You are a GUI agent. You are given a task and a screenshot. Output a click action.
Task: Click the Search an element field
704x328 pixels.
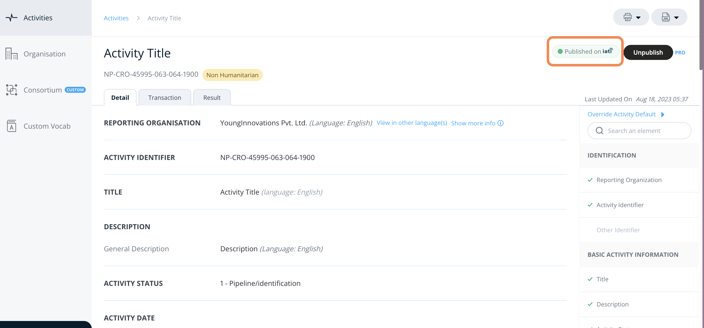(x=639, y=131)
